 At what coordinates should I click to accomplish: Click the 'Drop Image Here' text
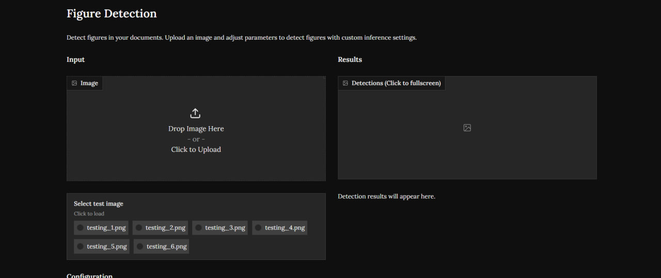(x=196, y=129)
